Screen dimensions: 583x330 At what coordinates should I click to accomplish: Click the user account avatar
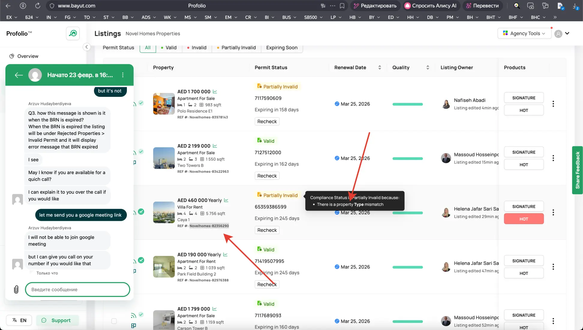pyautogui.click(x=558, y=34)
